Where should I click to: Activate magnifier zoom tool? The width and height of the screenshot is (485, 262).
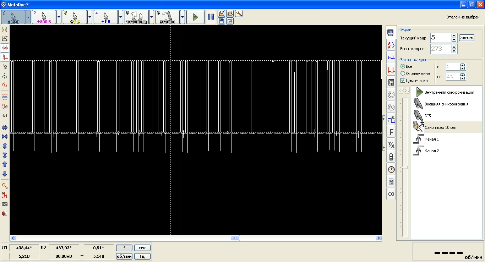[5, 186]
